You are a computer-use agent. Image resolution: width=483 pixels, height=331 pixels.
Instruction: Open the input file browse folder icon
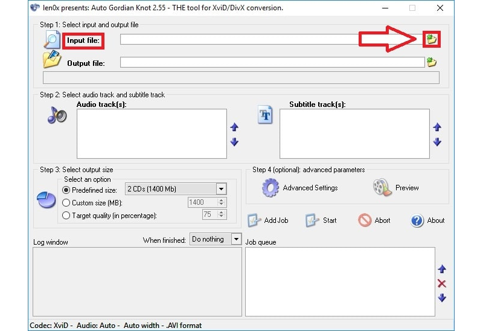[432, 39]
